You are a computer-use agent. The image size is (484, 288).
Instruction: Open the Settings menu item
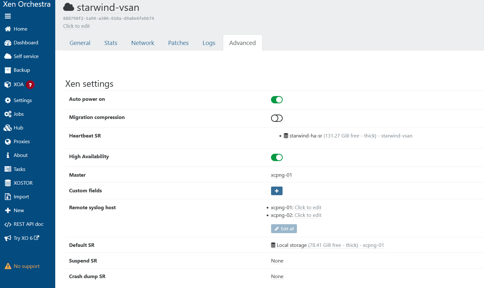pos(23,100)
